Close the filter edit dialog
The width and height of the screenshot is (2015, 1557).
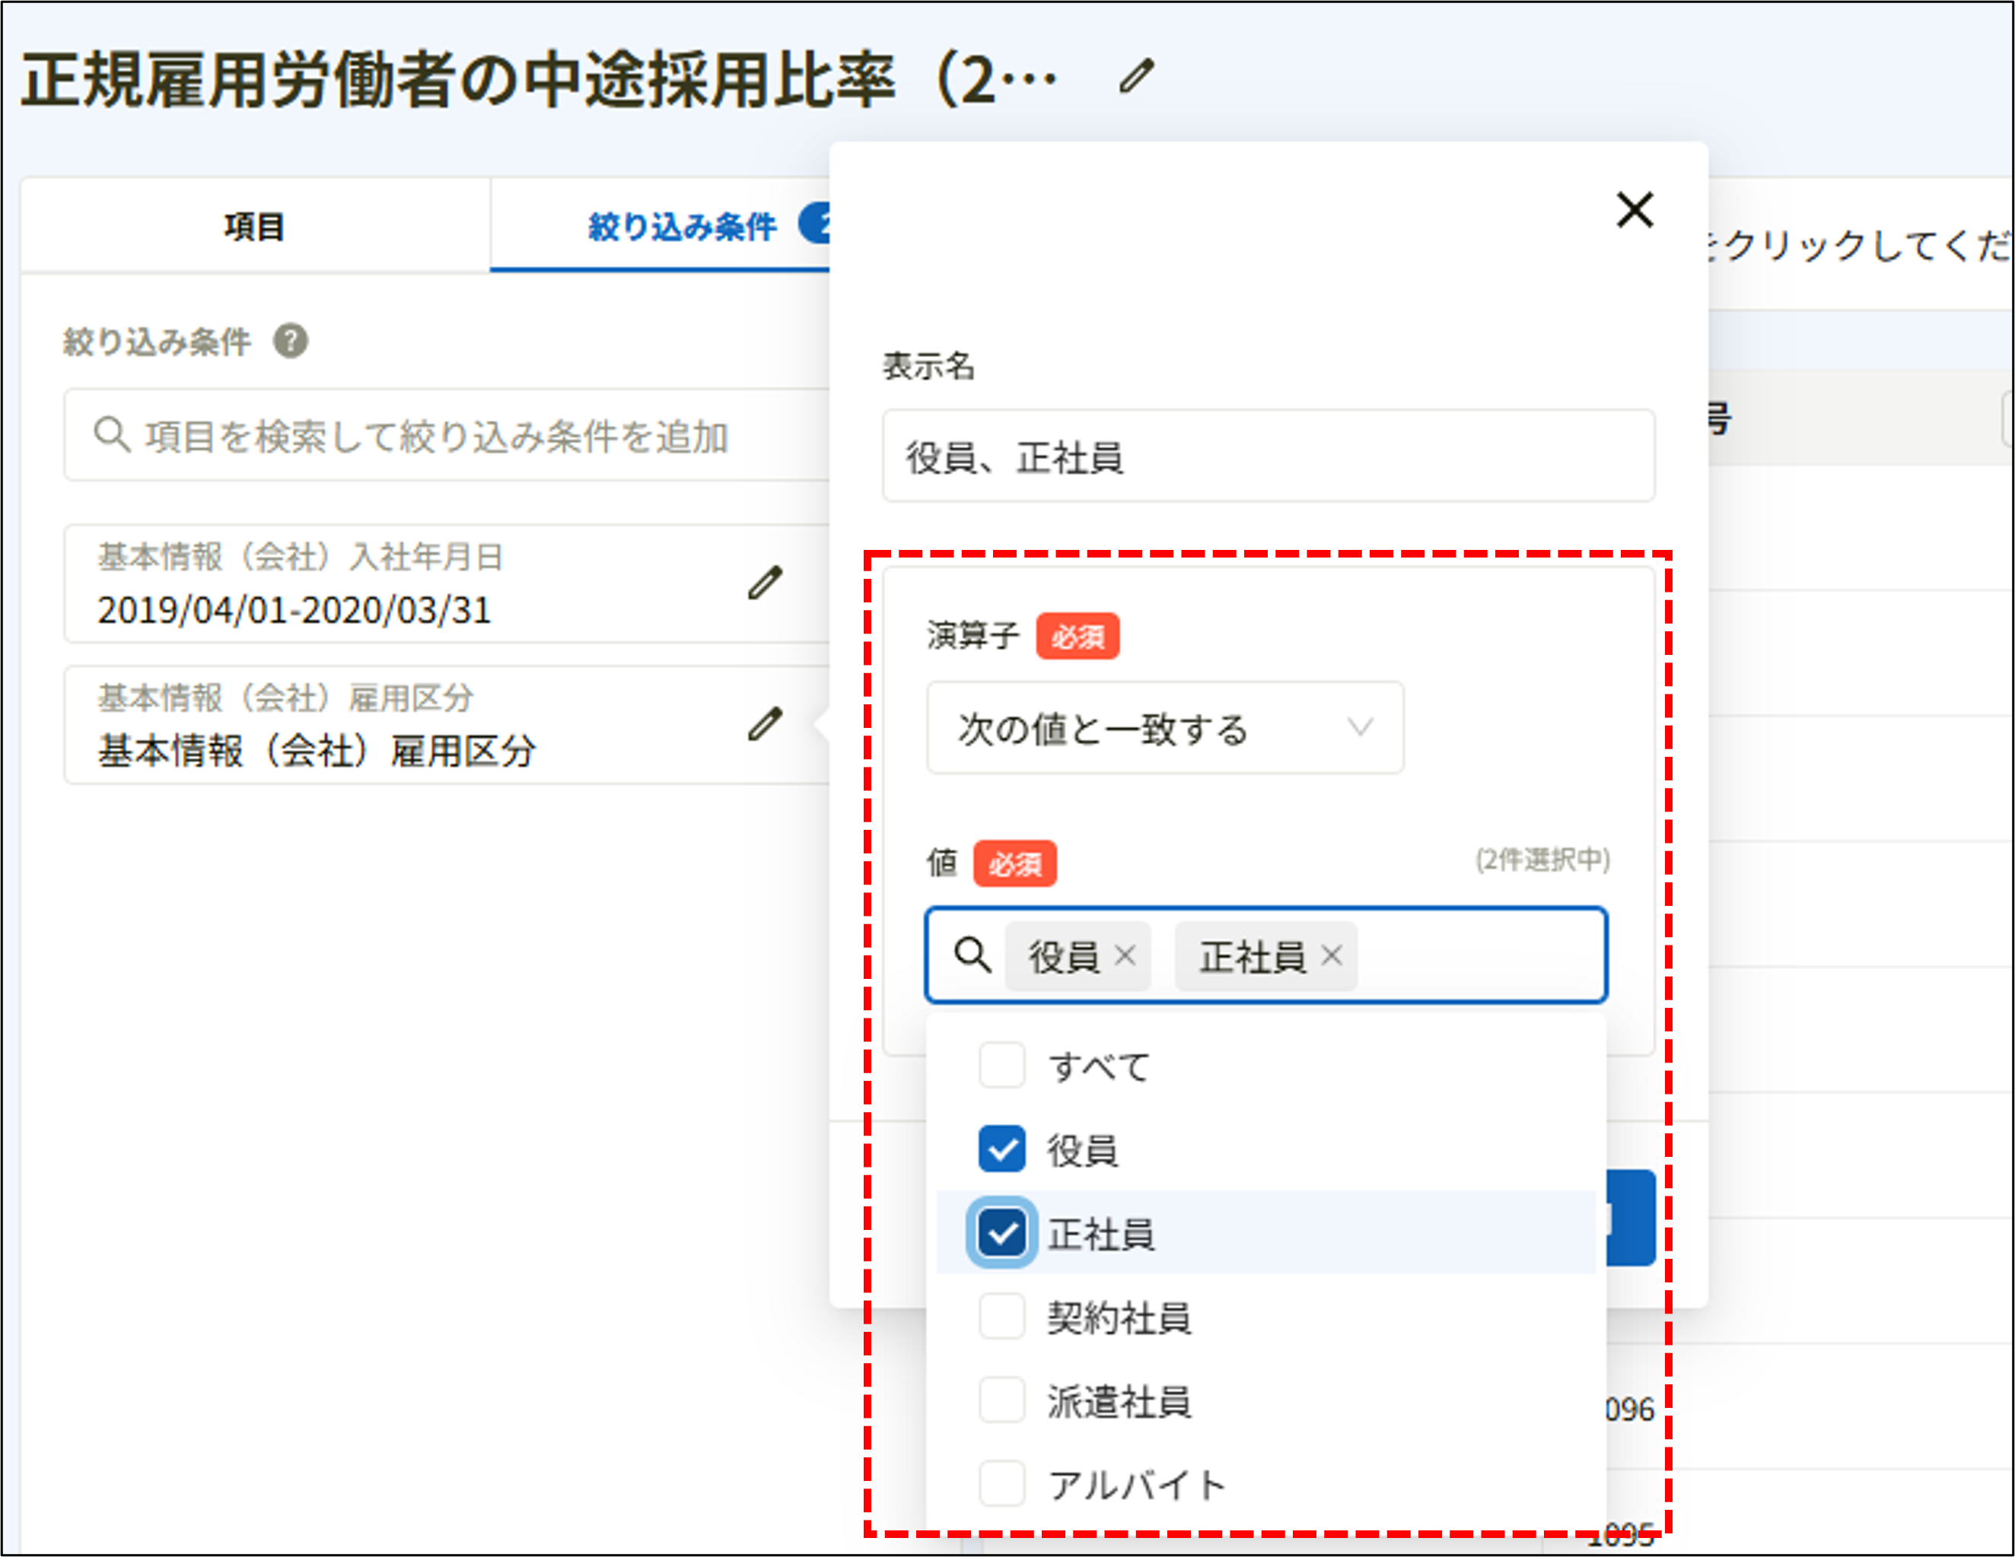(x=1634, y=210)
